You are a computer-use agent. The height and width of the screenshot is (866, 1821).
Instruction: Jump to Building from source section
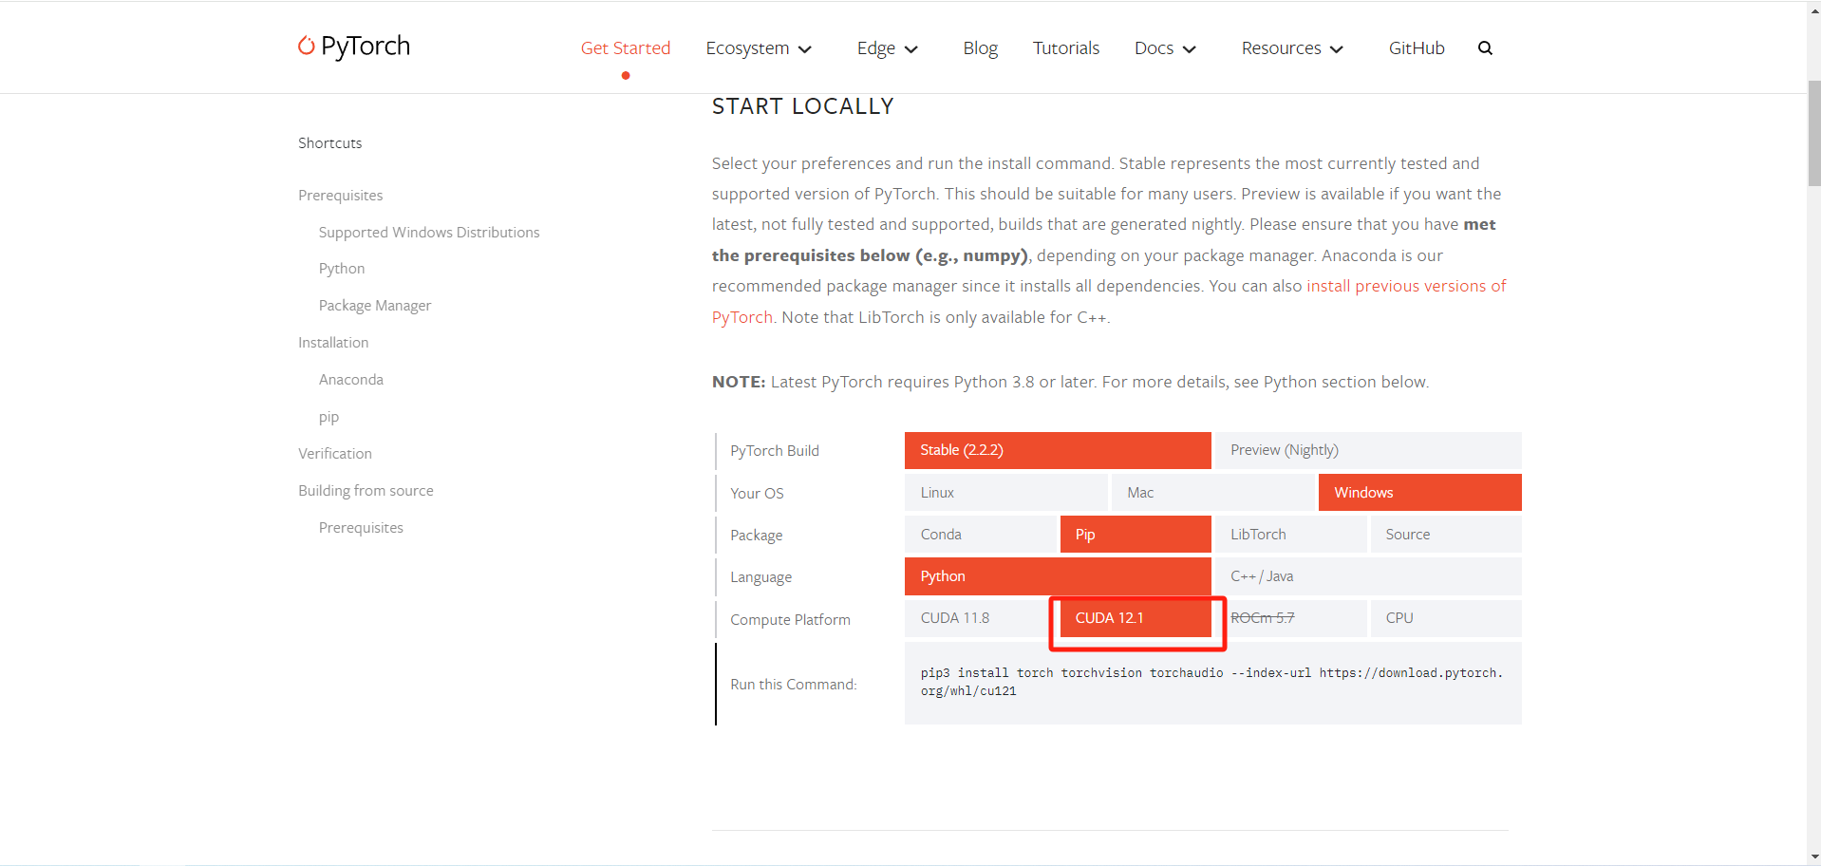tap(366, 491)
